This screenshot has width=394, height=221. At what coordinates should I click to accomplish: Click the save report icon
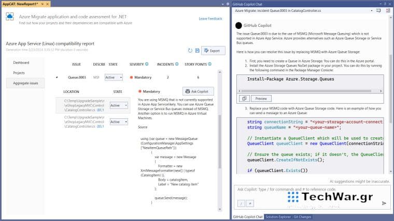pos(198,51)
